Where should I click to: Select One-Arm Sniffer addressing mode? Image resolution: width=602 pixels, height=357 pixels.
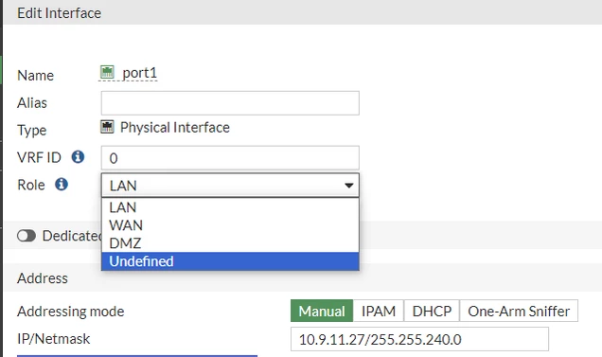coord(519,311)
